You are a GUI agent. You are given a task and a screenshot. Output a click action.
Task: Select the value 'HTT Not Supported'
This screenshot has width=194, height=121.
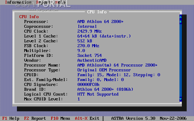pyautogui.click(x=98, y=94)
